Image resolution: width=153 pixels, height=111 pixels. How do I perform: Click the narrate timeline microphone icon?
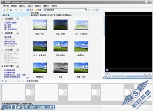[6, 81]
